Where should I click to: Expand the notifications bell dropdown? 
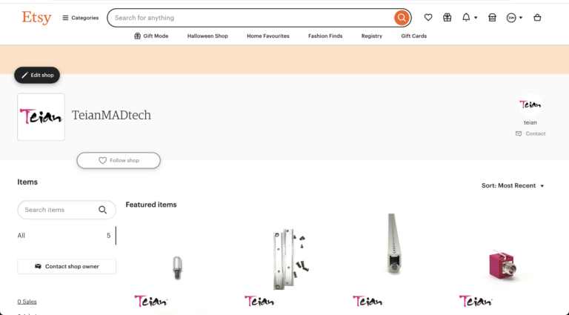point(470,18)
